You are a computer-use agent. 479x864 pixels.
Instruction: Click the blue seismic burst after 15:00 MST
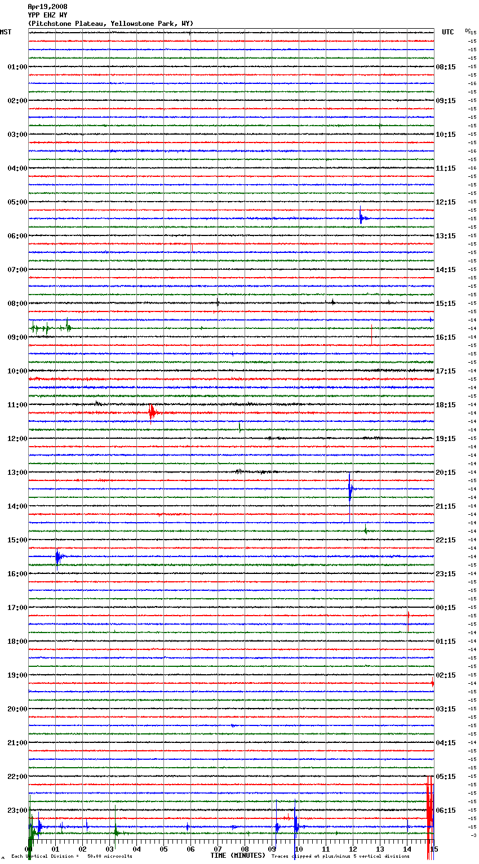tap(59, 558)
